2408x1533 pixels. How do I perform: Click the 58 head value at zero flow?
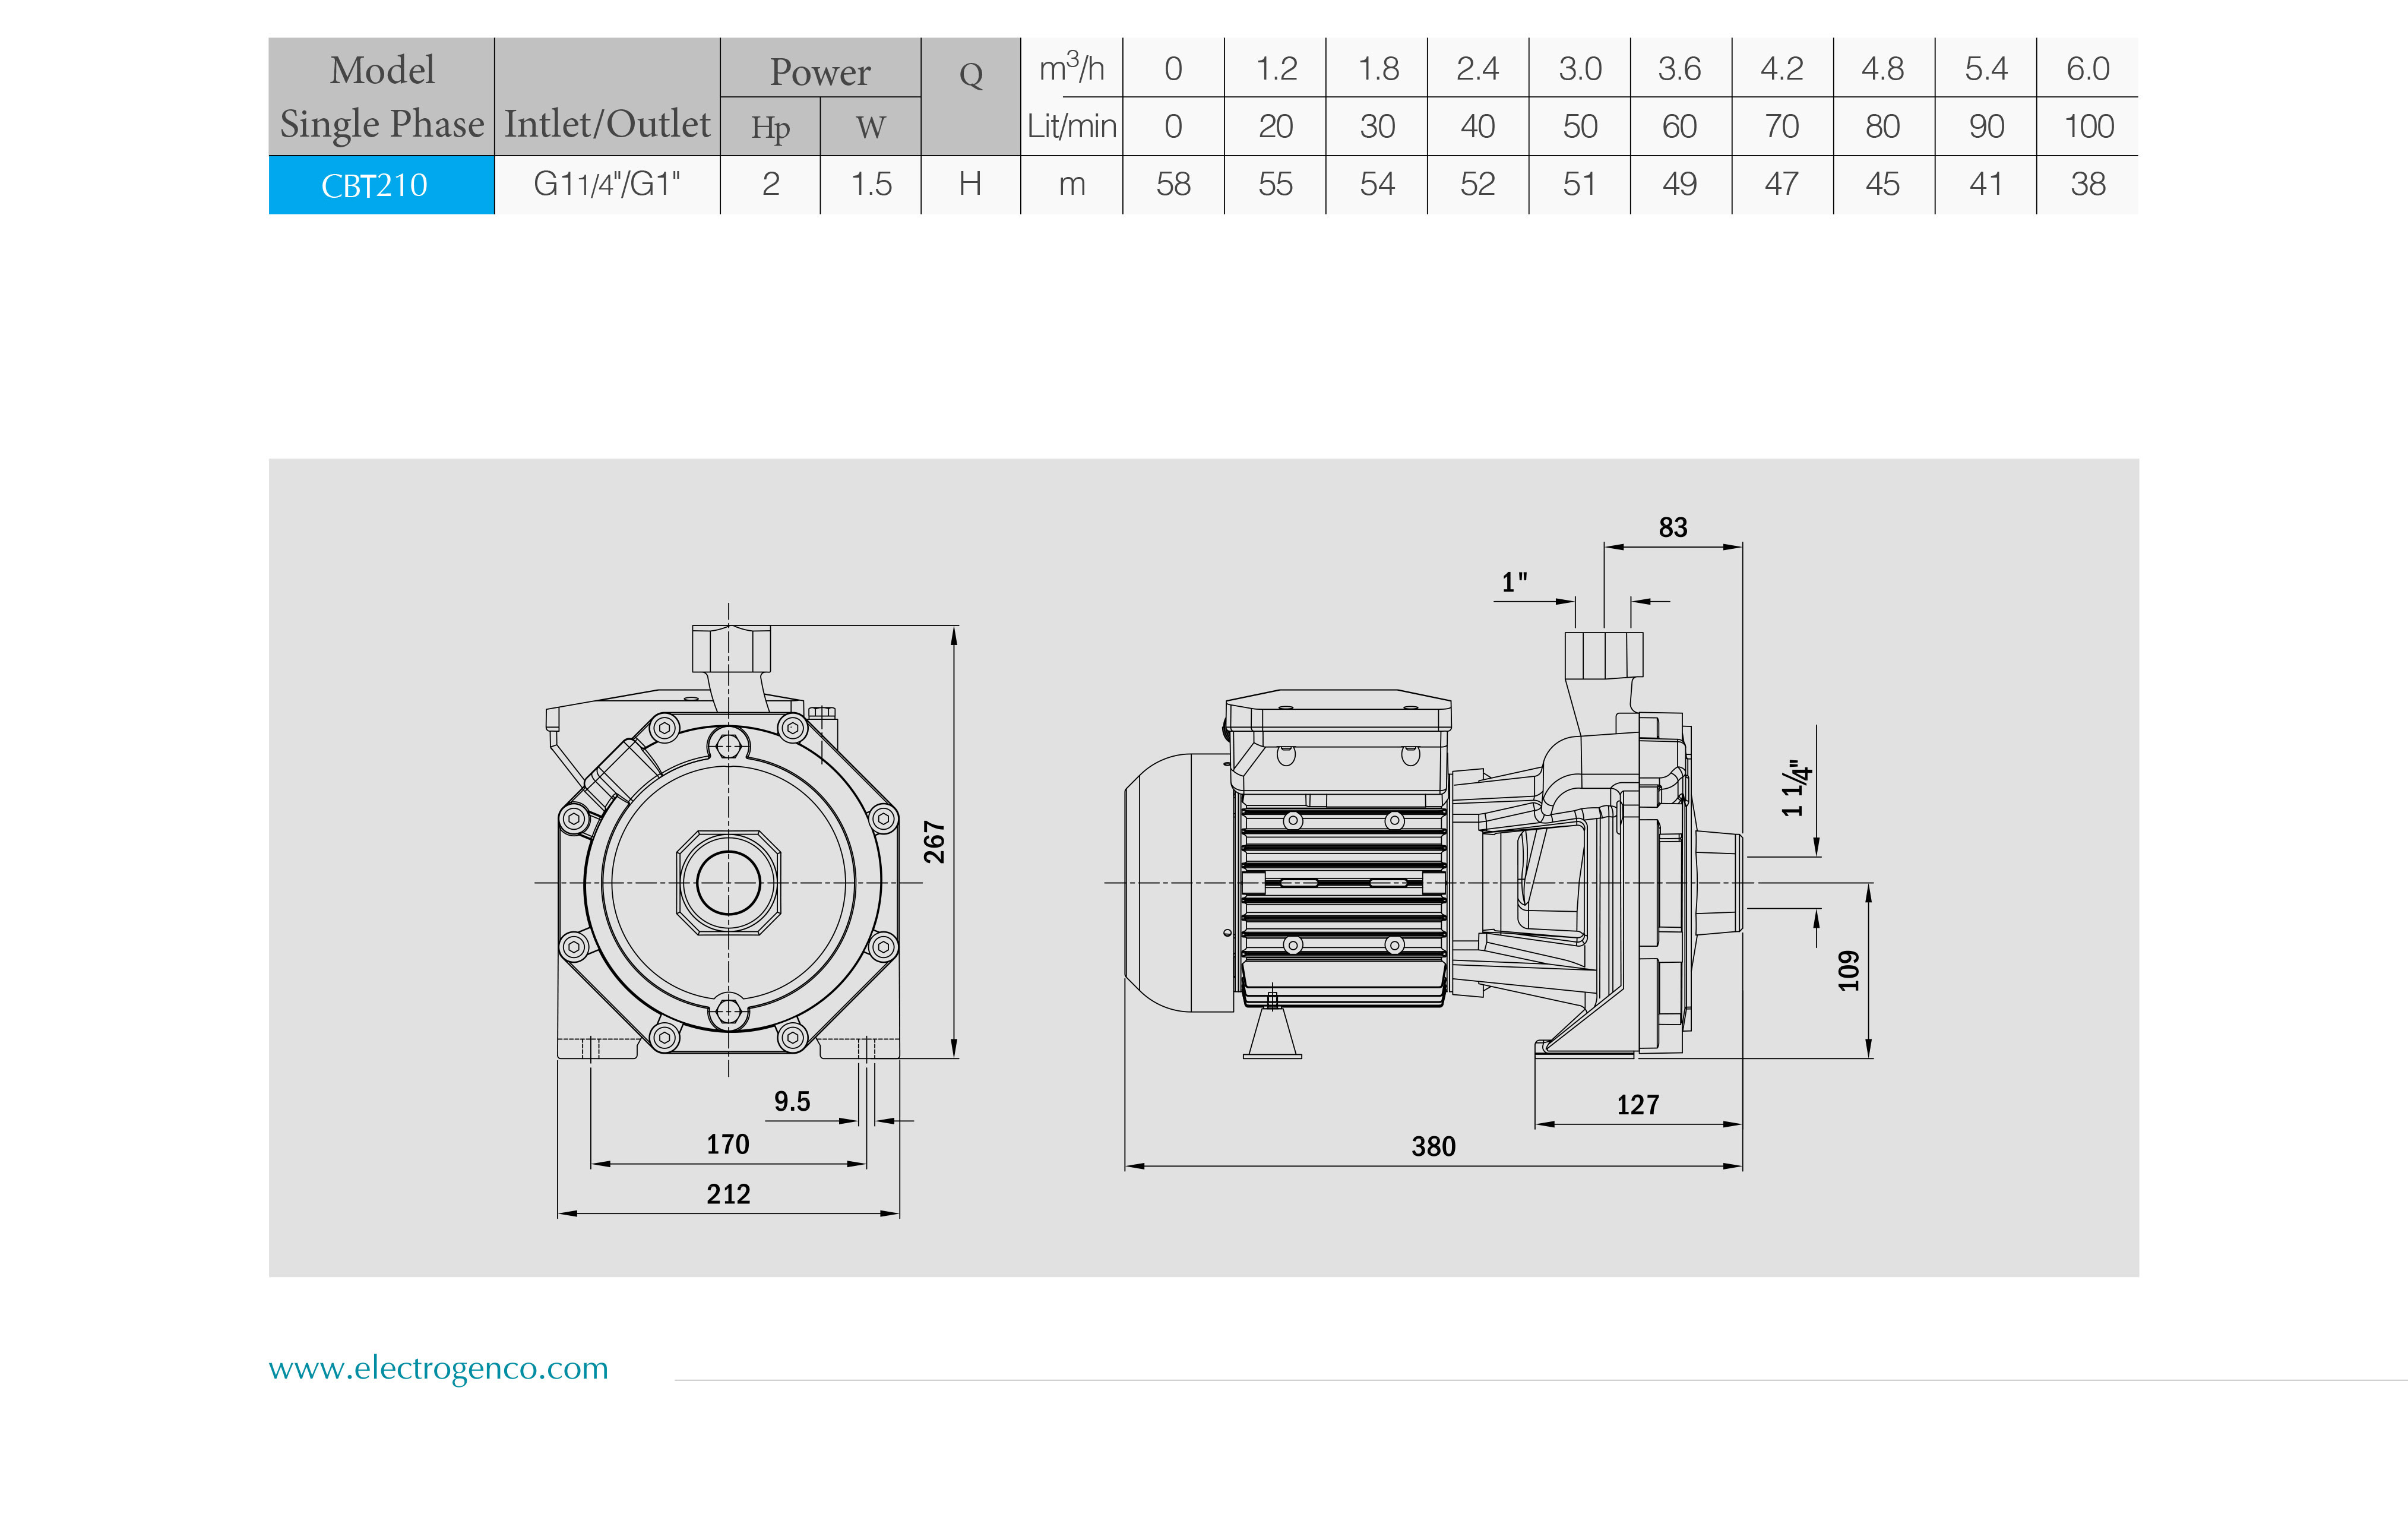point(1173,184)
